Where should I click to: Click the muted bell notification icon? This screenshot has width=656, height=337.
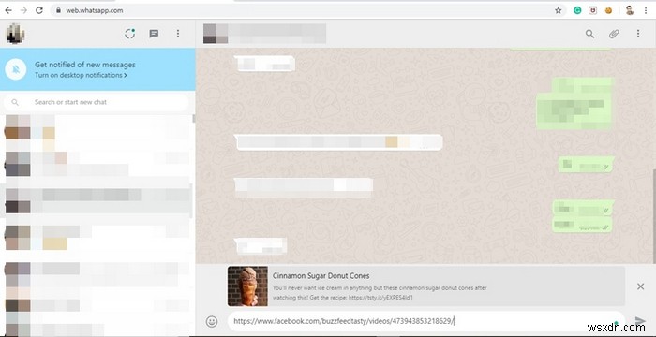(16, 69)
